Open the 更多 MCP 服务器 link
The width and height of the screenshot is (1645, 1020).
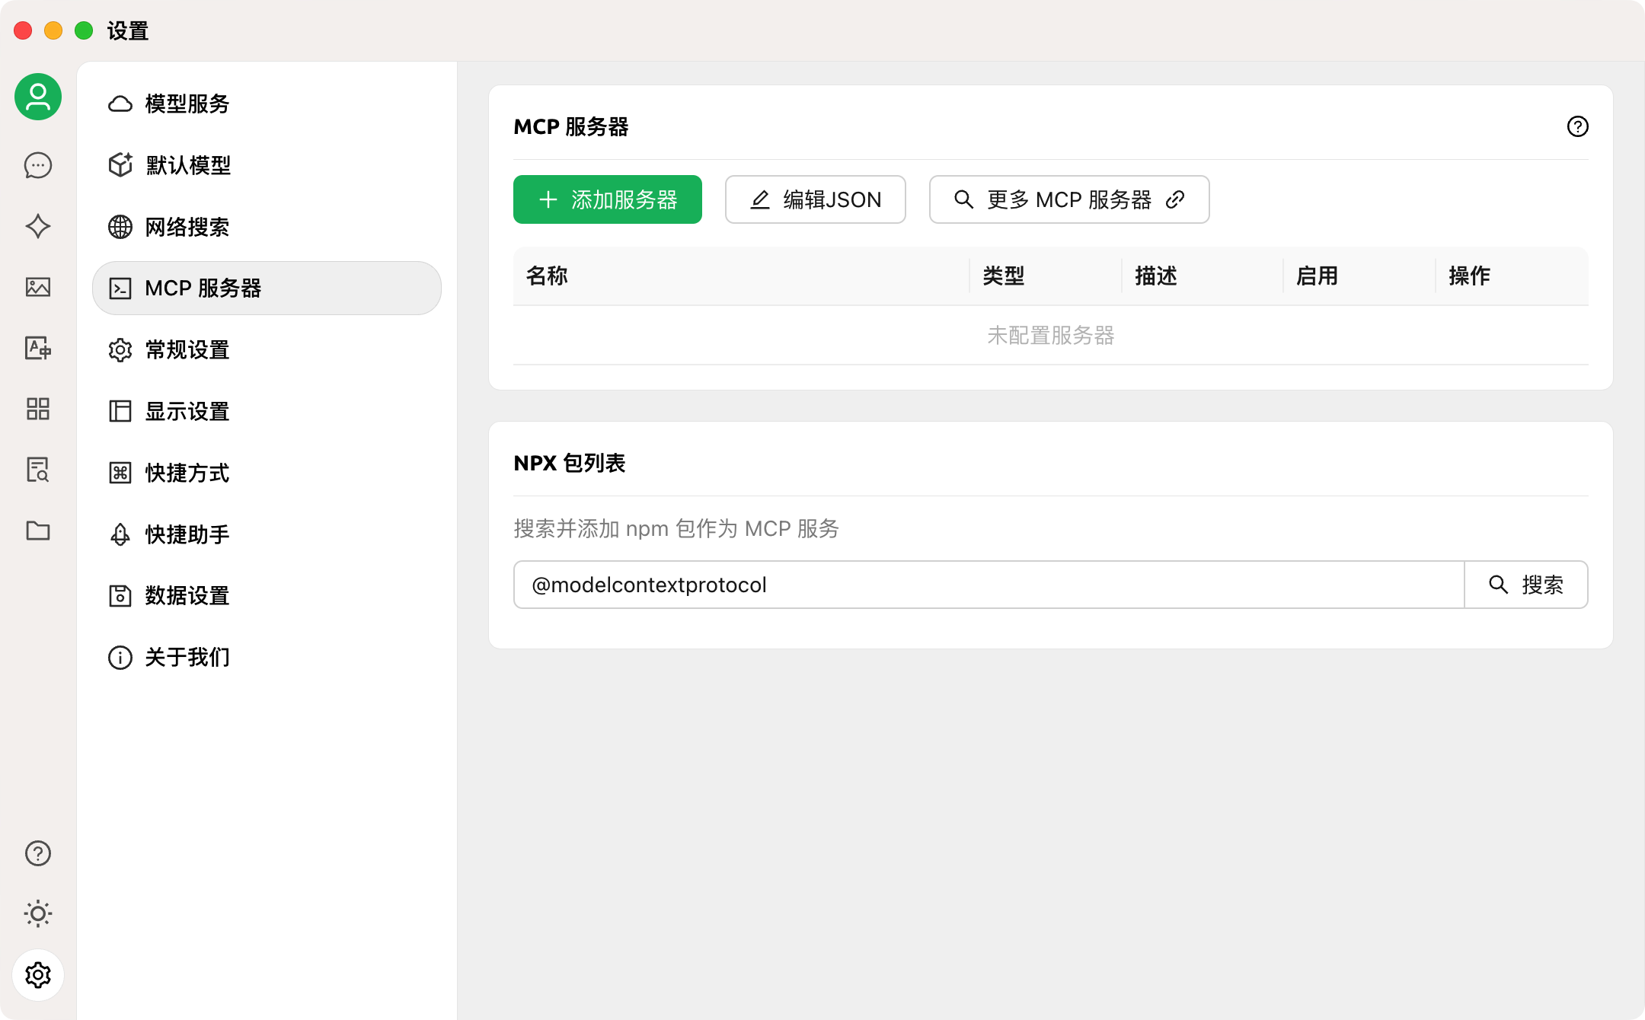(x=1068, y=199)
